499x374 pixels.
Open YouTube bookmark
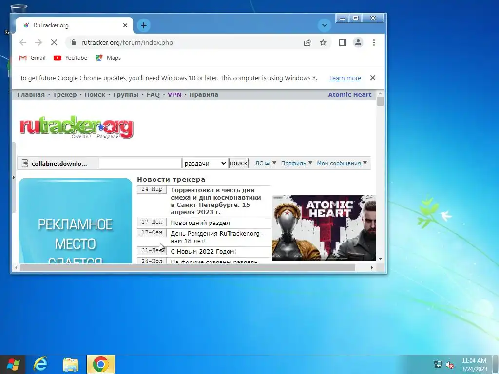(x=70, y=58)
